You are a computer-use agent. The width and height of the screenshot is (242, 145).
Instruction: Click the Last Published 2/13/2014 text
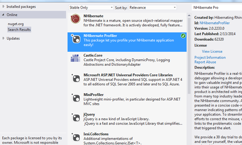(x=215, y=34)
